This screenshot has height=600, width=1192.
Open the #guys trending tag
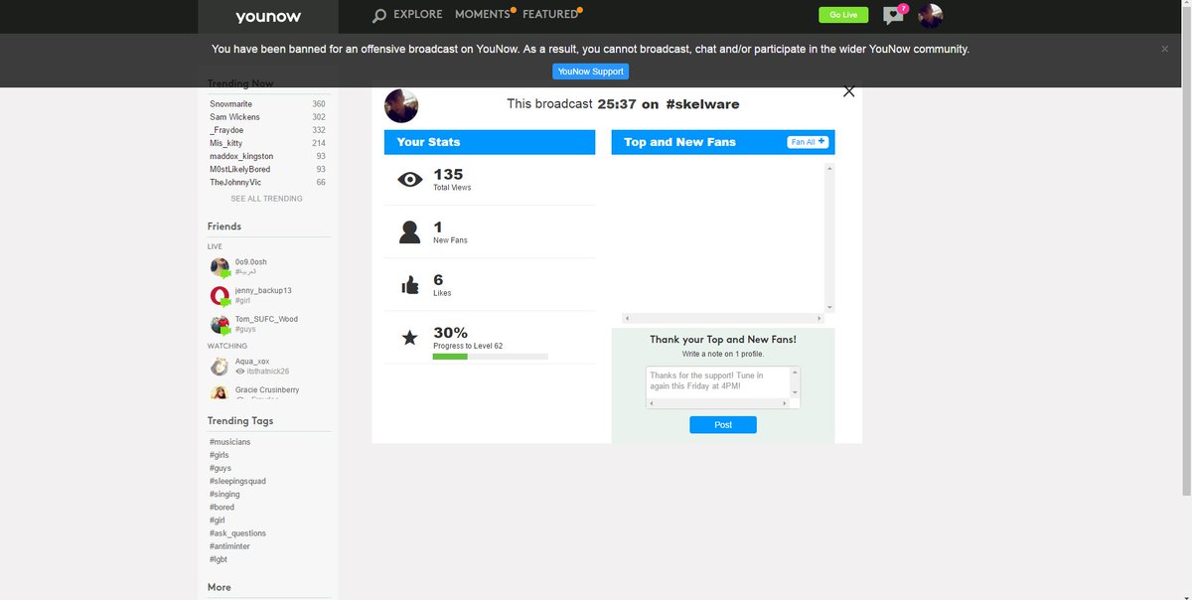pyautogui.click(x=220, y=468)
